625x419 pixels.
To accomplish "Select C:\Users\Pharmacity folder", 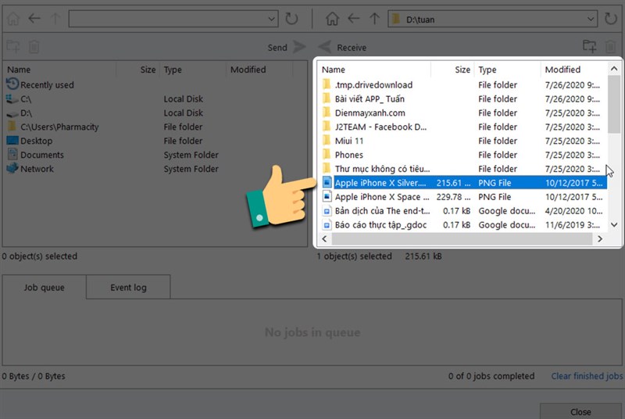I will pyautogui.click(x=59, y=127).
